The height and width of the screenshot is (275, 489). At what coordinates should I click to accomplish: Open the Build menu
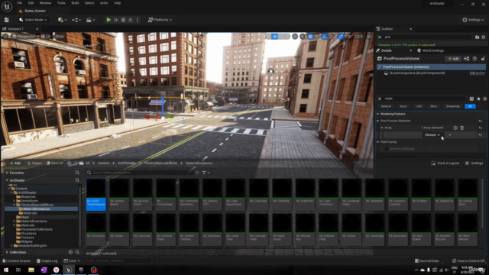75,3
